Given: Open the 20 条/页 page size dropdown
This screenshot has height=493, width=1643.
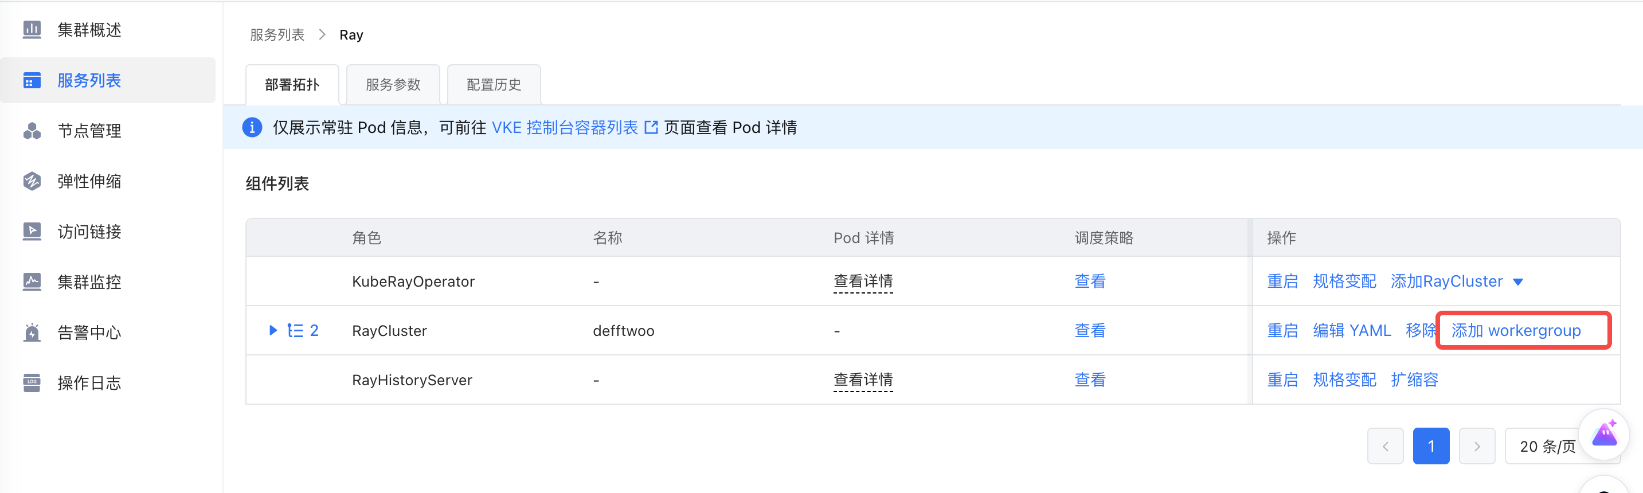Looking at the screenshot, I should [1546, 447].
